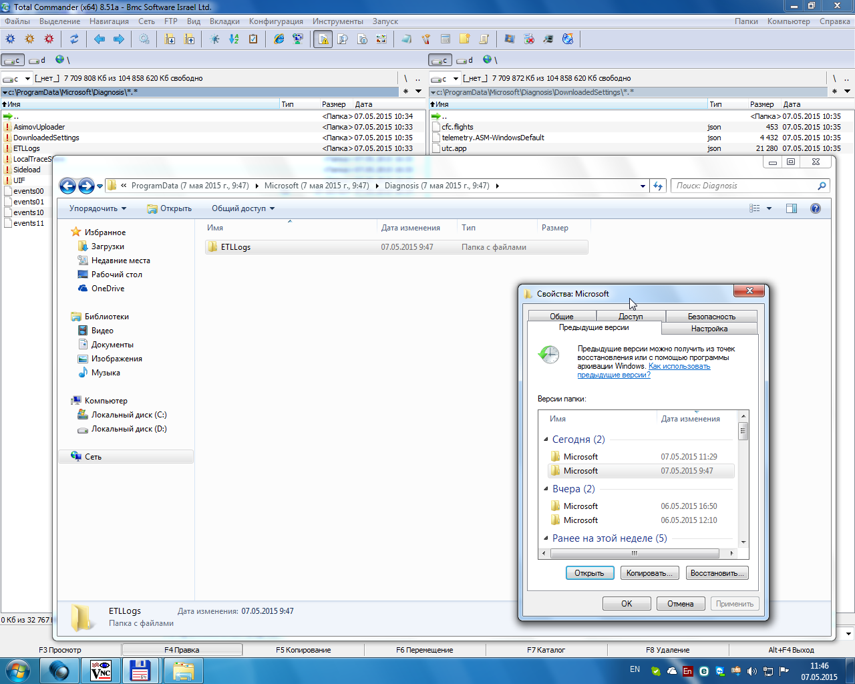Open the Конфигурация menu
This screenshot has width=855, height=684.
[x=276, y=21]
